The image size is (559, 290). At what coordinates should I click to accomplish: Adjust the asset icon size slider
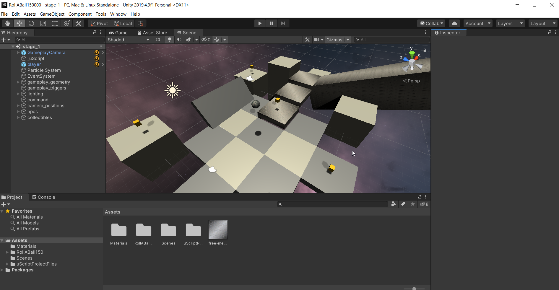coord(414,289)
